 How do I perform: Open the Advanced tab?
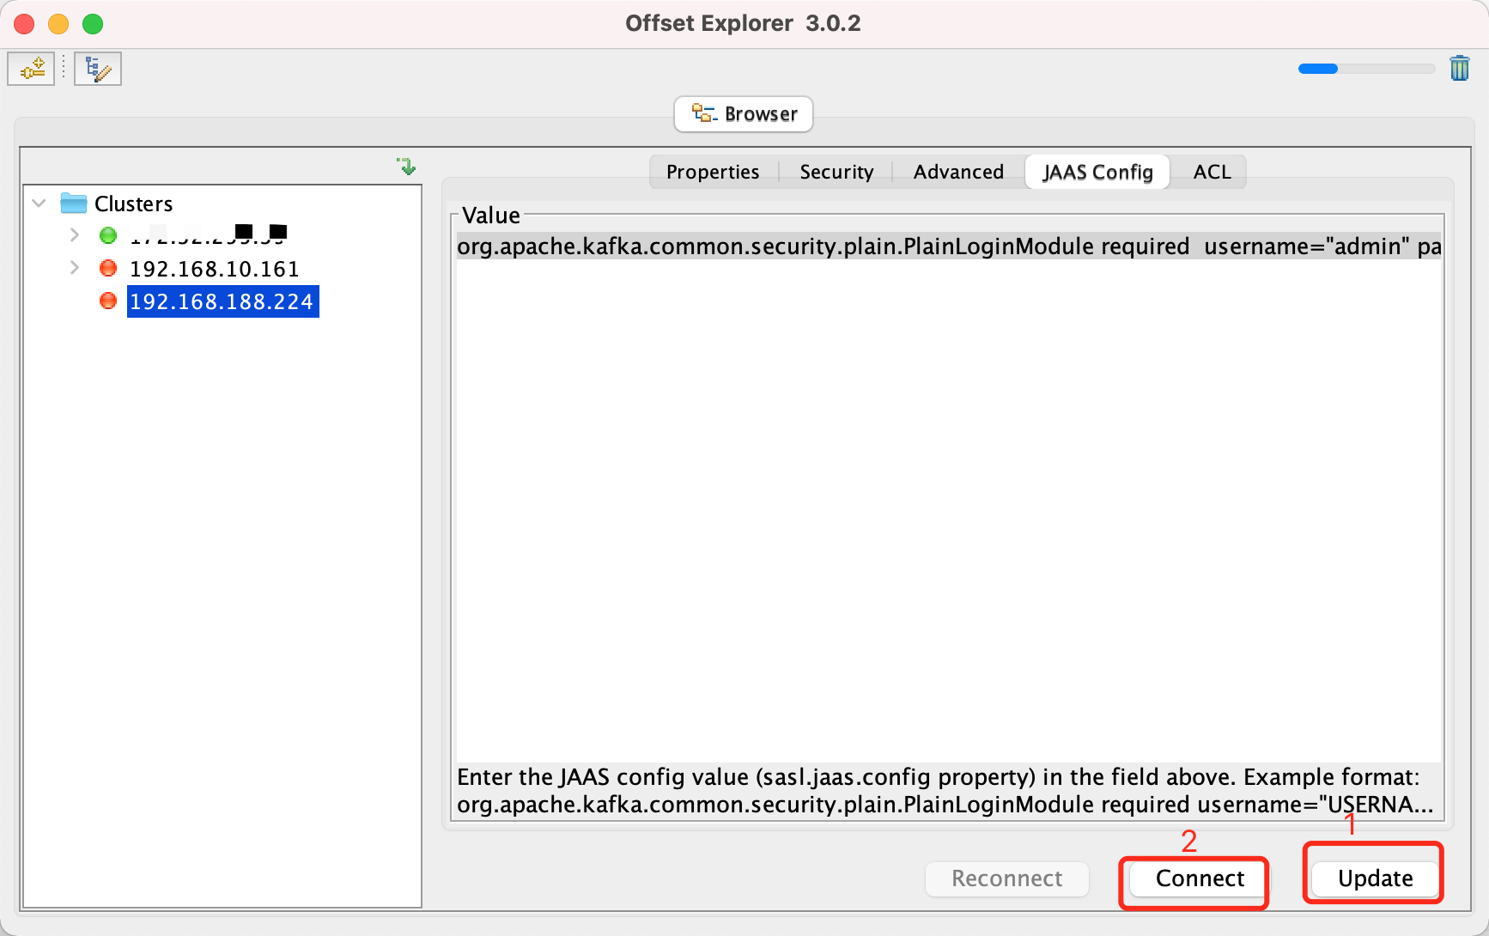[x=958, y=172]
